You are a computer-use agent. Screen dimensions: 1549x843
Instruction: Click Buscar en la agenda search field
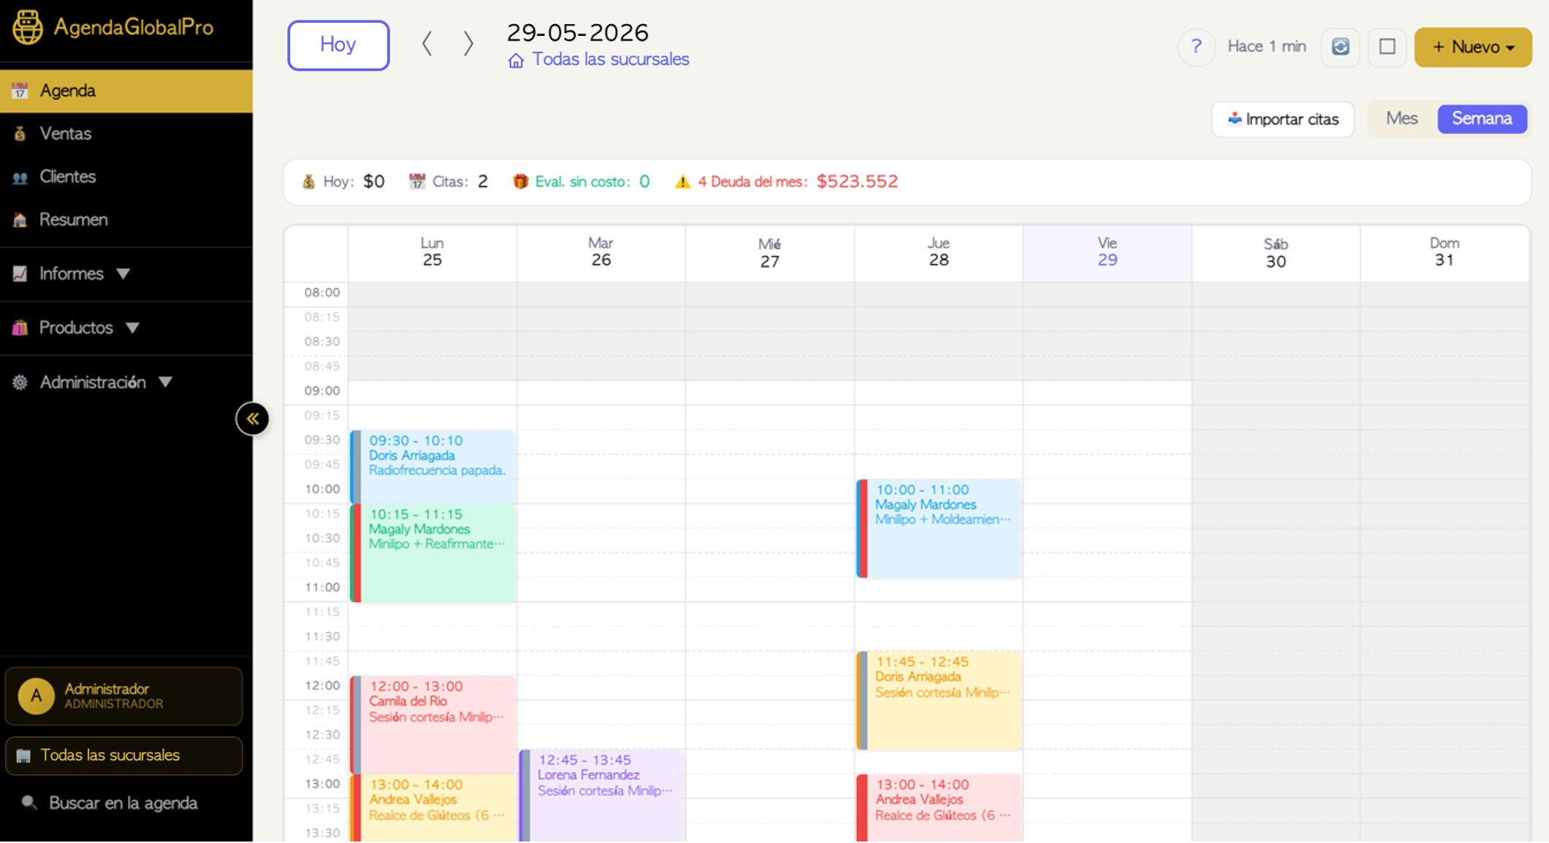124,804
